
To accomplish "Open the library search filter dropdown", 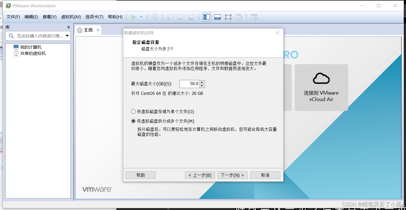I will 67,36.
